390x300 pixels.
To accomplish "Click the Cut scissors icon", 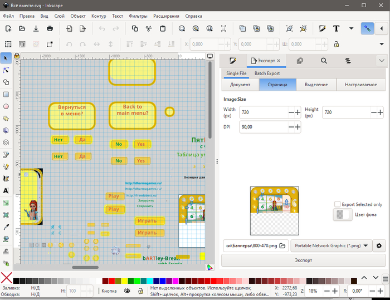I will 149,28.
